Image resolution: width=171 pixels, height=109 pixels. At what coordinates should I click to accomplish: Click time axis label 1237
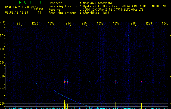[116, 23]
